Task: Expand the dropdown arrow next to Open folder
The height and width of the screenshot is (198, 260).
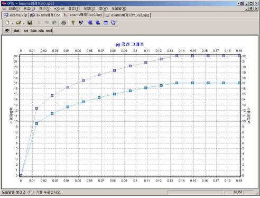Action: (x=24, y=23)
